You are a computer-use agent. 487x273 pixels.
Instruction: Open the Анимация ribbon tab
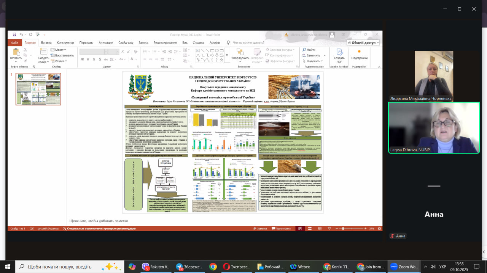[x=106, y=43]
